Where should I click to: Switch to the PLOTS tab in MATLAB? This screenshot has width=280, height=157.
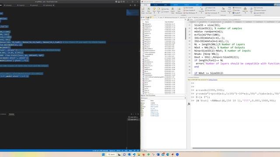(x=156, y=5)
